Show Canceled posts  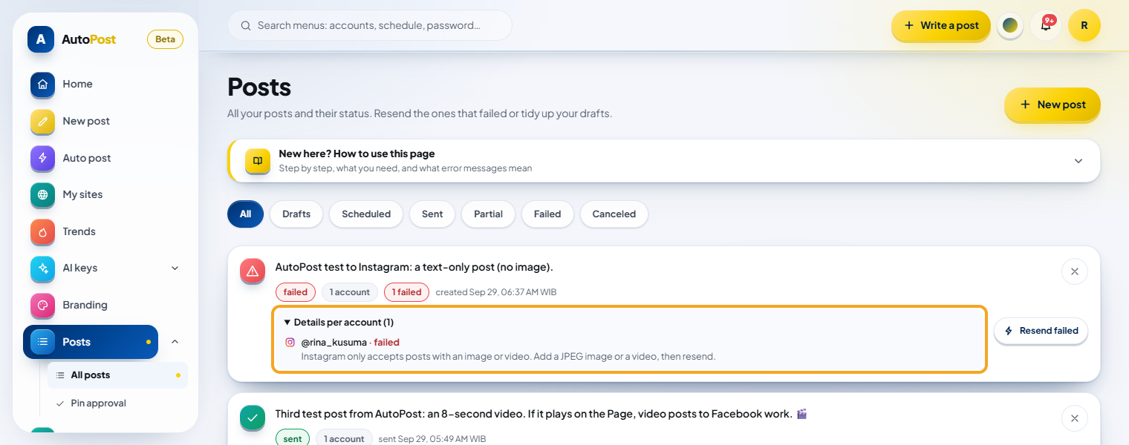[614, 214]
